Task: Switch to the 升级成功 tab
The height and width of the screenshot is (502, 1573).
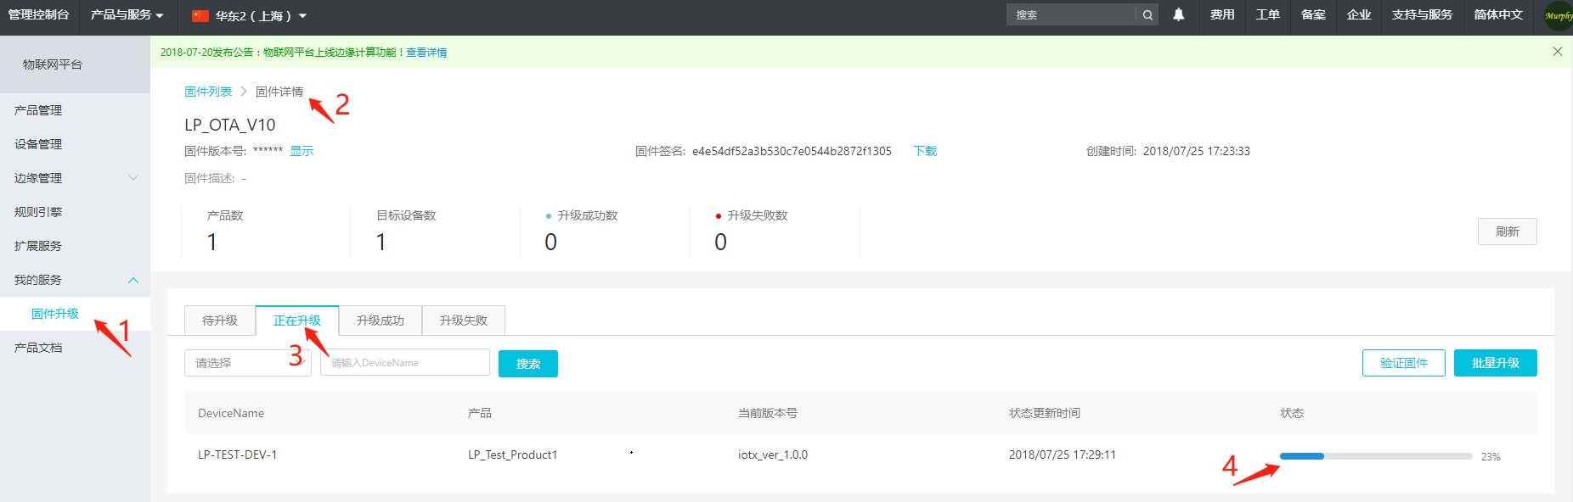Action: click(380, 321)
